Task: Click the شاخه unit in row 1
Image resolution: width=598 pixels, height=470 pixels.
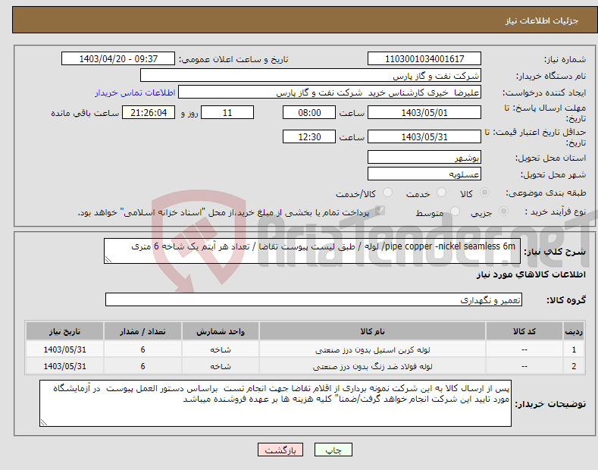Action: [221, 349]
